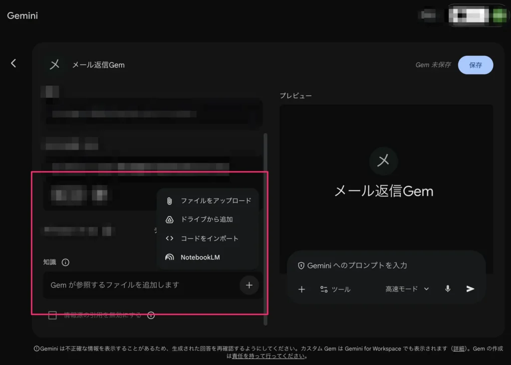Click the Gemini logo text
The image size is (511, 365).
coord(22,15)
